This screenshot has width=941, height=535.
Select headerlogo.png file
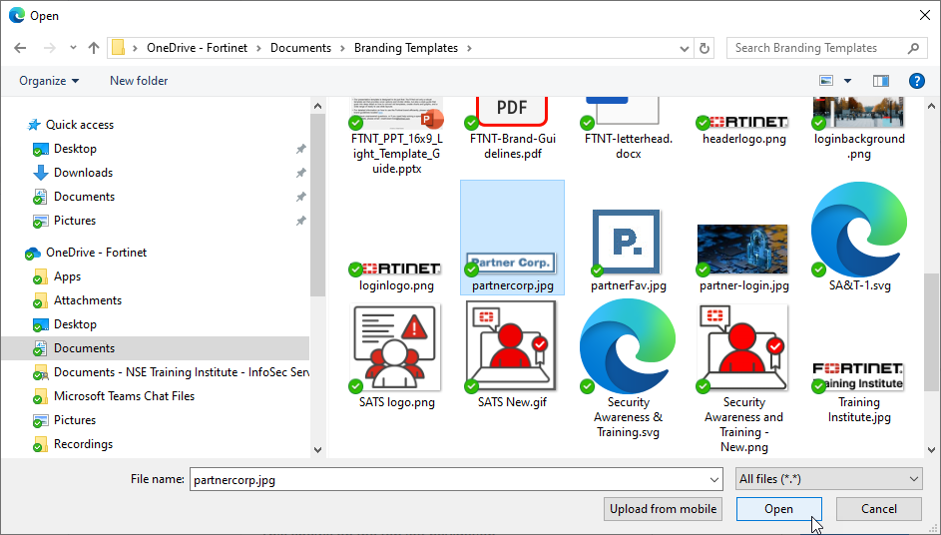tap(744, 131)
